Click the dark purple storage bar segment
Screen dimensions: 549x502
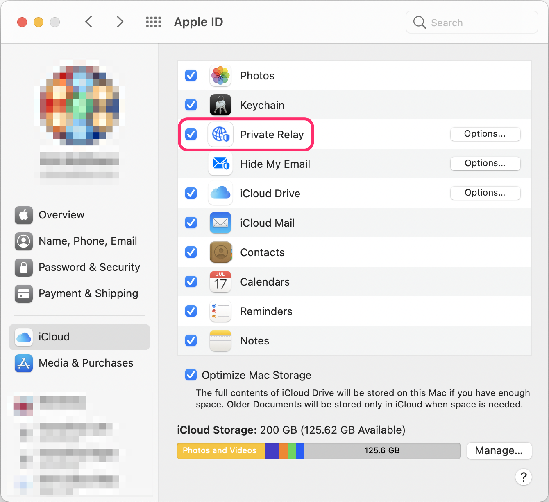pyautogui.click(x=272, y=450)
